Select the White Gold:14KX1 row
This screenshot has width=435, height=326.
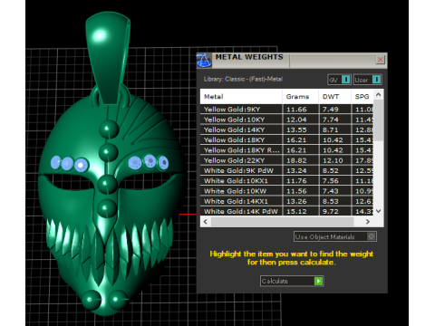286,201
